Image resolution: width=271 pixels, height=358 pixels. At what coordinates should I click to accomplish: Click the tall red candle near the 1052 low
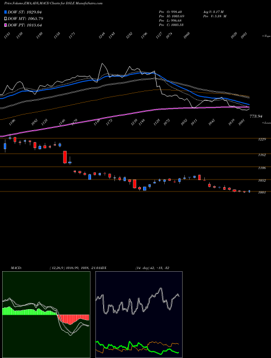[134, 184]
